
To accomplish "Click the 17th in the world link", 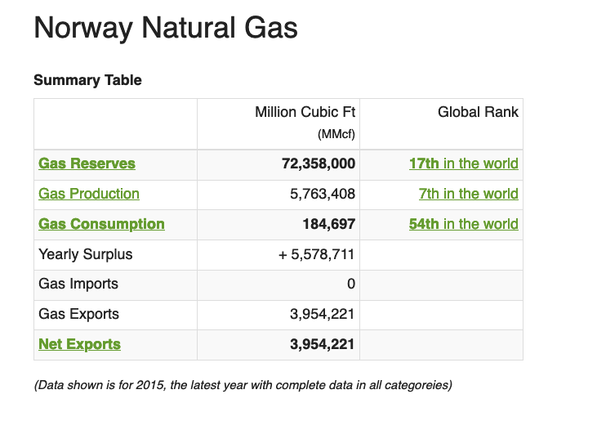I will [x=463, y=163].
